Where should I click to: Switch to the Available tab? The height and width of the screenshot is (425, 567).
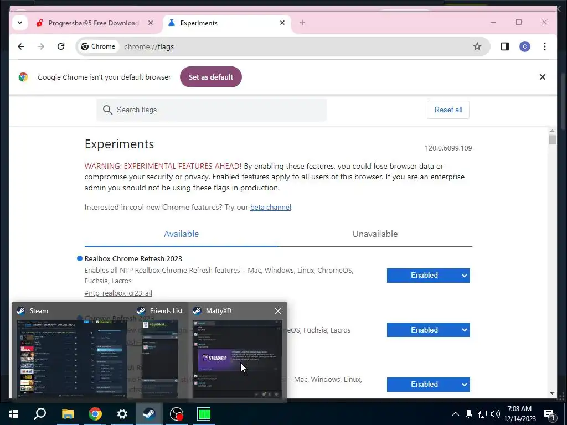tap(181, 234)
